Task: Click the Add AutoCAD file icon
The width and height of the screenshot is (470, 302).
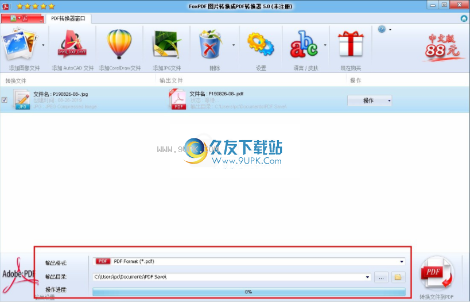Action: coord(72,44)
